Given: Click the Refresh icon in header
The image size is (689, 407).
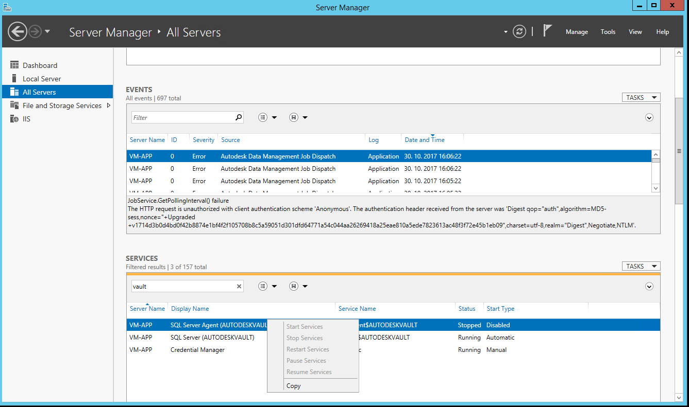Looking at the screenshot, I should pyautogui.click(x=519, y=31).
